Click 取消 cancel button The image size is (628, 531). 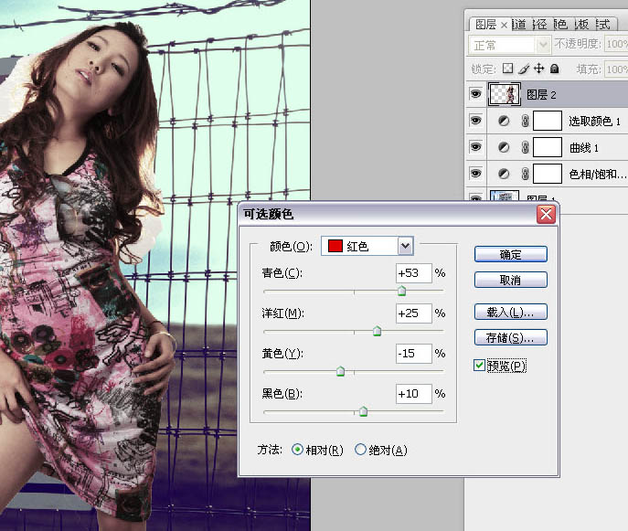pyautogui.click(x=510, y=280)
